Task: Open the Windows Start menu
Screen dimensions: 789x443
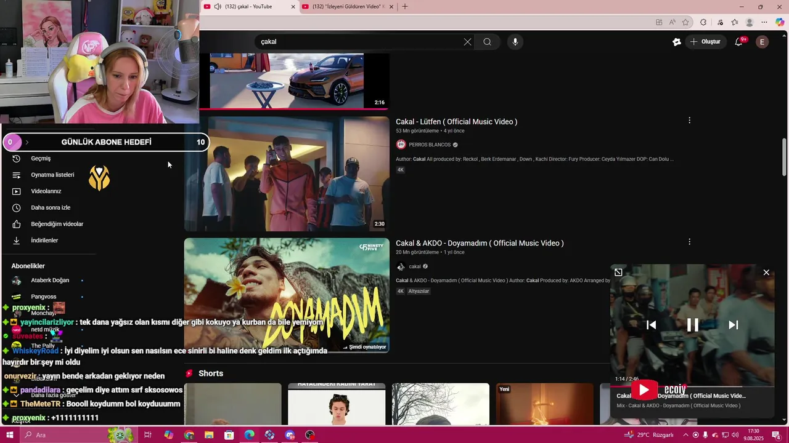Action: click(x=10, y=435)
